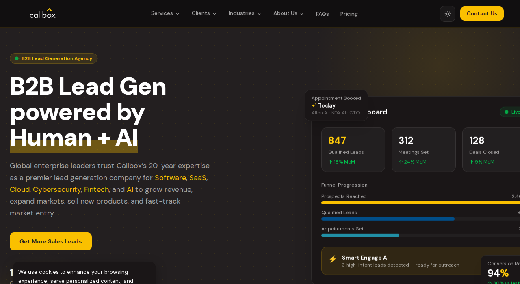Click the Prospects Reached yellow progress bar
The width and height of the screenshot is (520, 284).
(420, 203)
